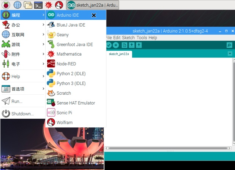Expand the 编程 programming category
This screenshot has height=170, width=235.
point(23,15)
